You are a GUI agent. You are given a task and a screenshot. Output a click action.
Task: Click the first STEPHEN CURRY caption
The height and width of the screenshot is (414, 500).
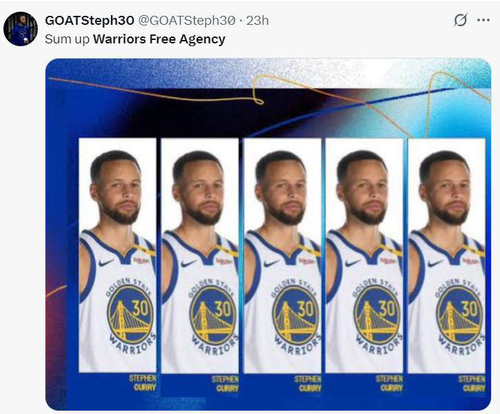pos(143,383)
